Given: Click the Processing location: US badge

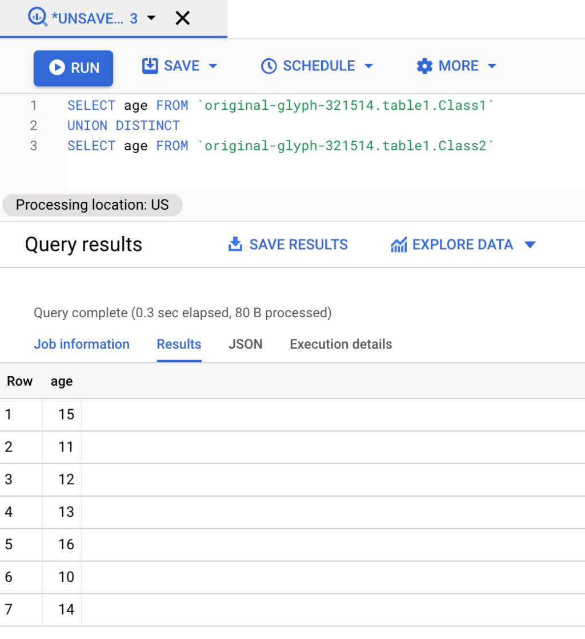Looking at the screenshot, I should tap(92, 205).
